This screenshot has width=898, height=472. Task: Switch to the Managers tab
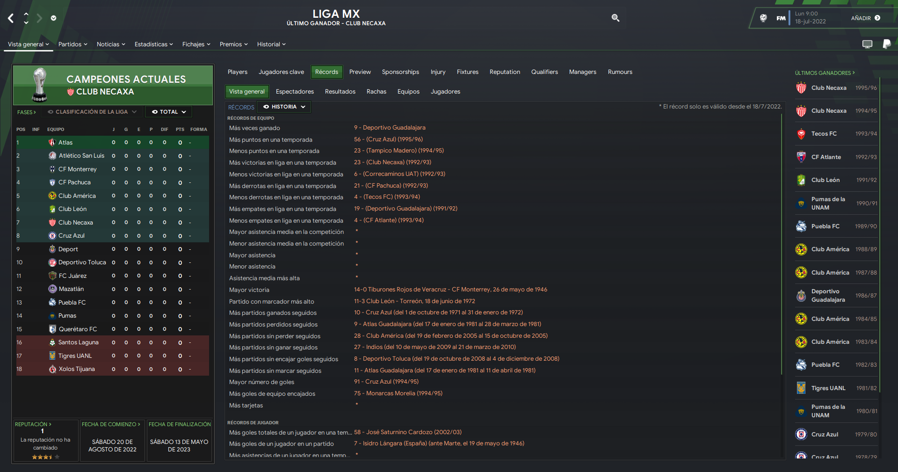(x=582, y=72)
